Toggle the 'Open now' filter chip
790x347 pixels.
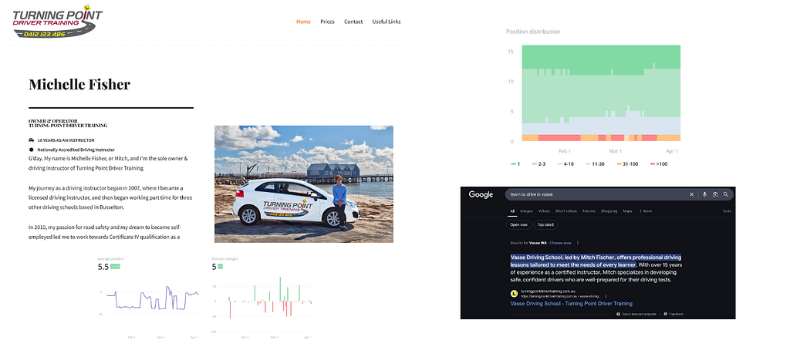[x=518, y=224]
